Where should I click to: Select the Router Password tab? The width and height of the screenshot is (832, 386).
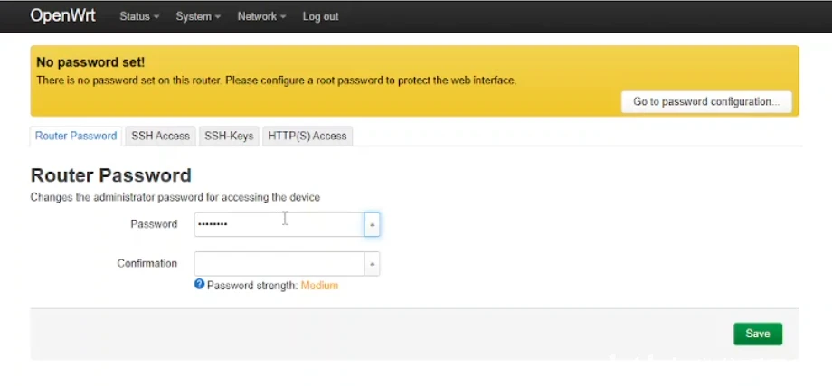click(x=76, y=136)
